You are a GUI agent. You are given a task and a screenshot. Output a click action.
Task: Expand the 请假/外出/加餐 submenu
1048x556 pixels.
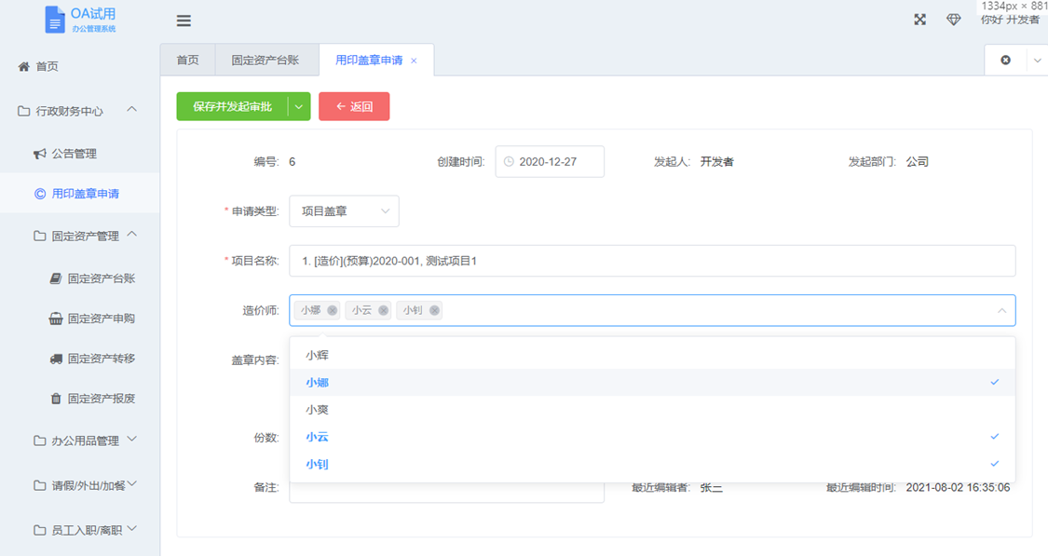pos(132,484)
